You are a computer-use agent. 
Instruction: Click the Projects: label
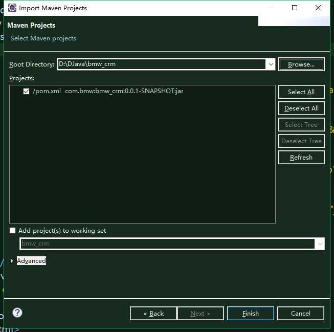pos(21,78)
